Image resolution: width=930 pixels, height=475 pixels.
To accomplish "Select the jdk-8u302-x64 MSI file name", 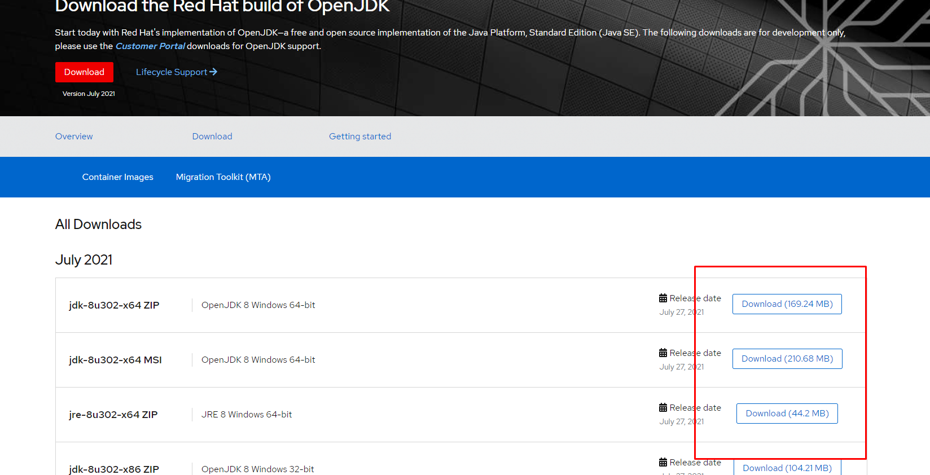I will [x=115, y=360].
